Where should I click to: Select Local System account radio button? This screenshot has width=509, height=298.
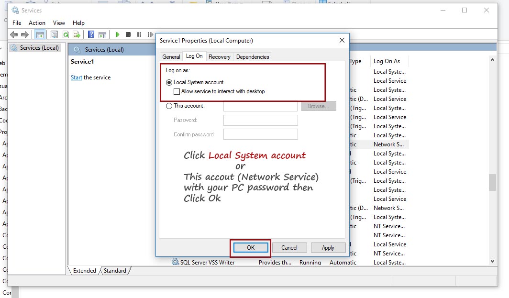[169, 82]
